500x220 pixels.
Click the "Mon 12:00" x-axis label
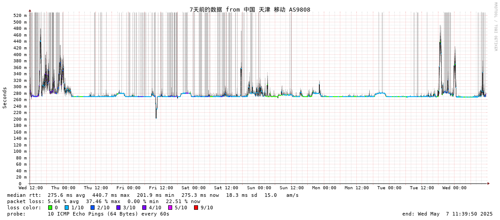click(357, 188)
